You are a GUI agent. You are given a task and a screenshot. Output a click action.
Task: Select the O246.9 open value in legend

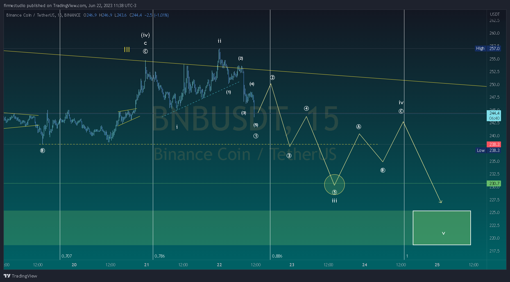(90, 15)
